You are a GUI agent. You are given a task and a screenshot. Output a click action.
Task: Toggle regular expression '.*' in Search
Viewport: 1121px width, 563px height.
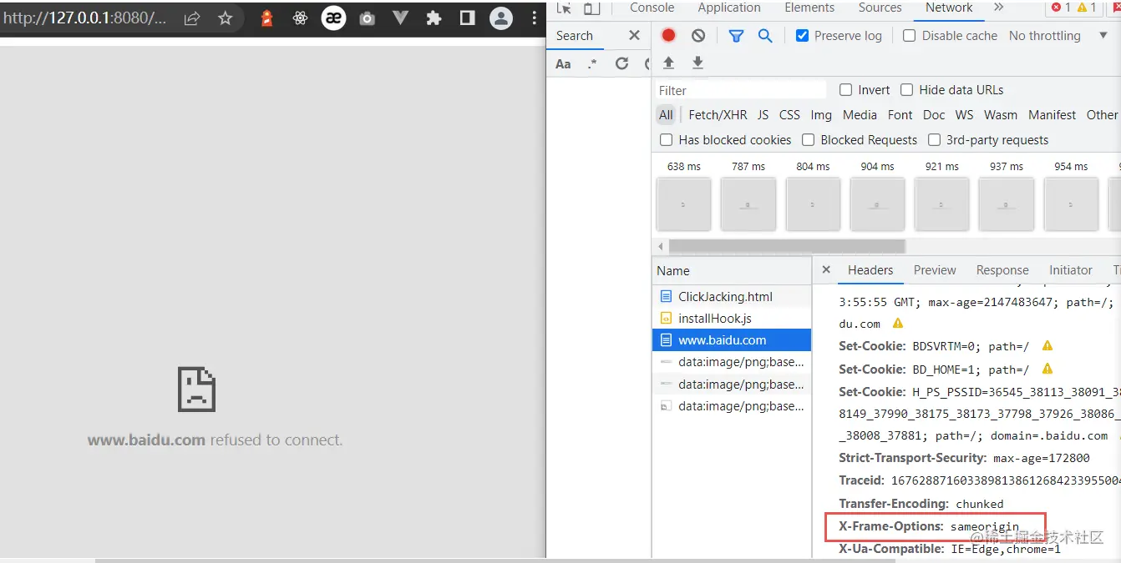(x=592, y=63)
